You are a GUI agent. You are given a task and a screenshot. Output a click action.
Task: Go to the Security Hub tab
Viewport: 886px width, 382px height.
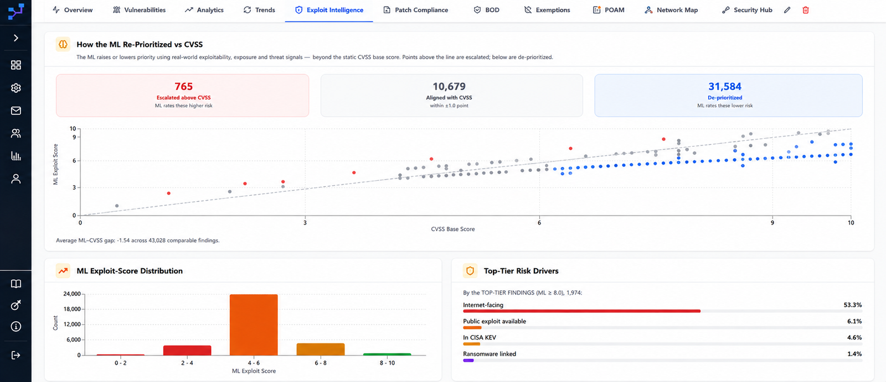[747, 10]
